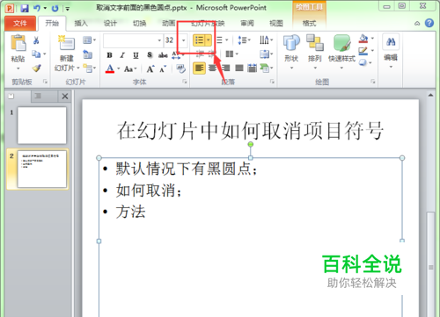The height and width of the screenshot is (317, 440).
Task: Open 剪贴板 clipboard pane launcher
Action: coord(45,82)
